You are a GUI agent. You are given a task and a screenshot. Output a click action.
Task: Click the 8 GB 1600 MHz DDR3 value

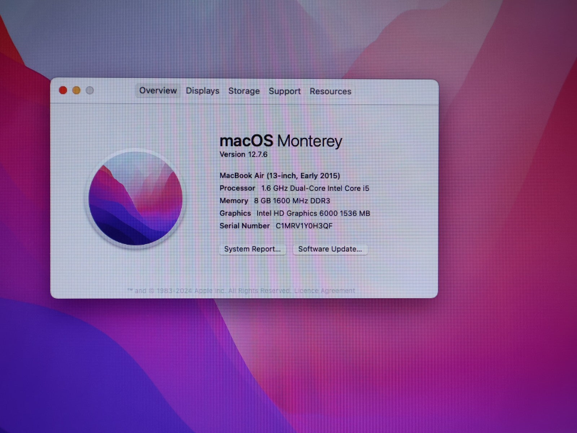(292, 201)
